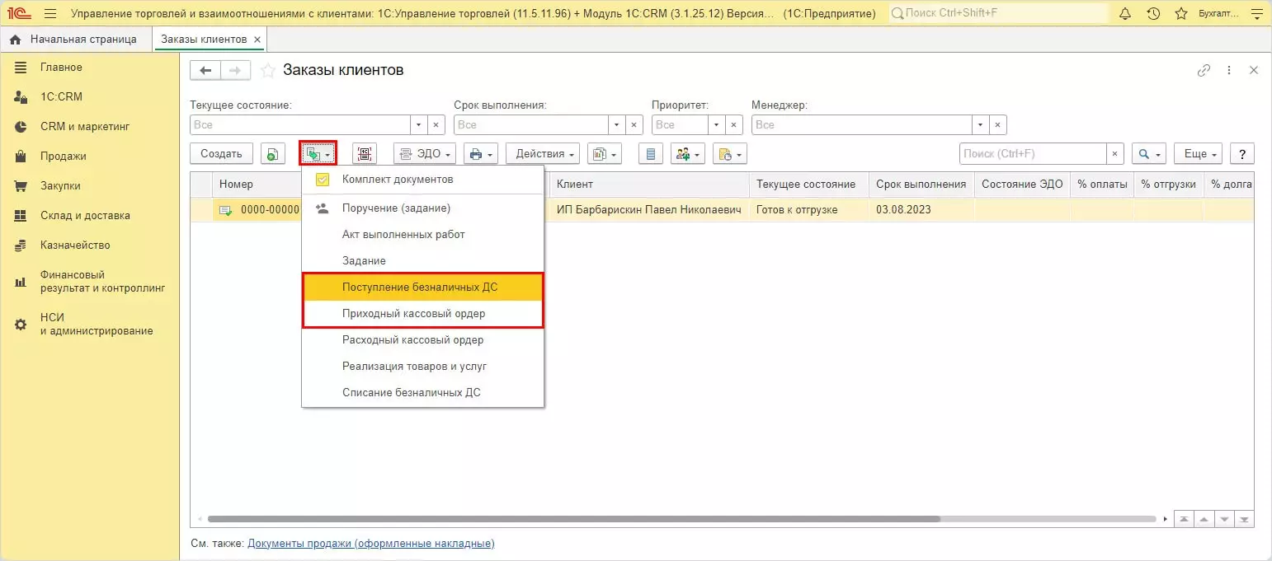Image resolution: width=1272 pixels, height=561 pixels.
Task: Clear the Текущее состояние filter
Action: [437, 125]
